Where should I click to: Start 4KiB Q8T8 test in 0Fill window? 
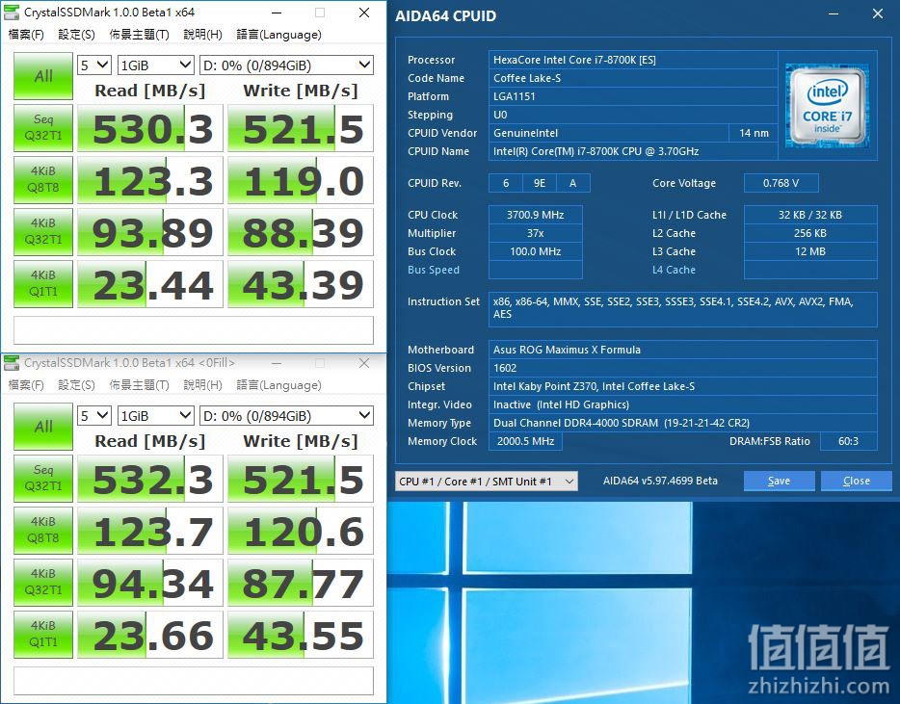[x=43, y=530]
